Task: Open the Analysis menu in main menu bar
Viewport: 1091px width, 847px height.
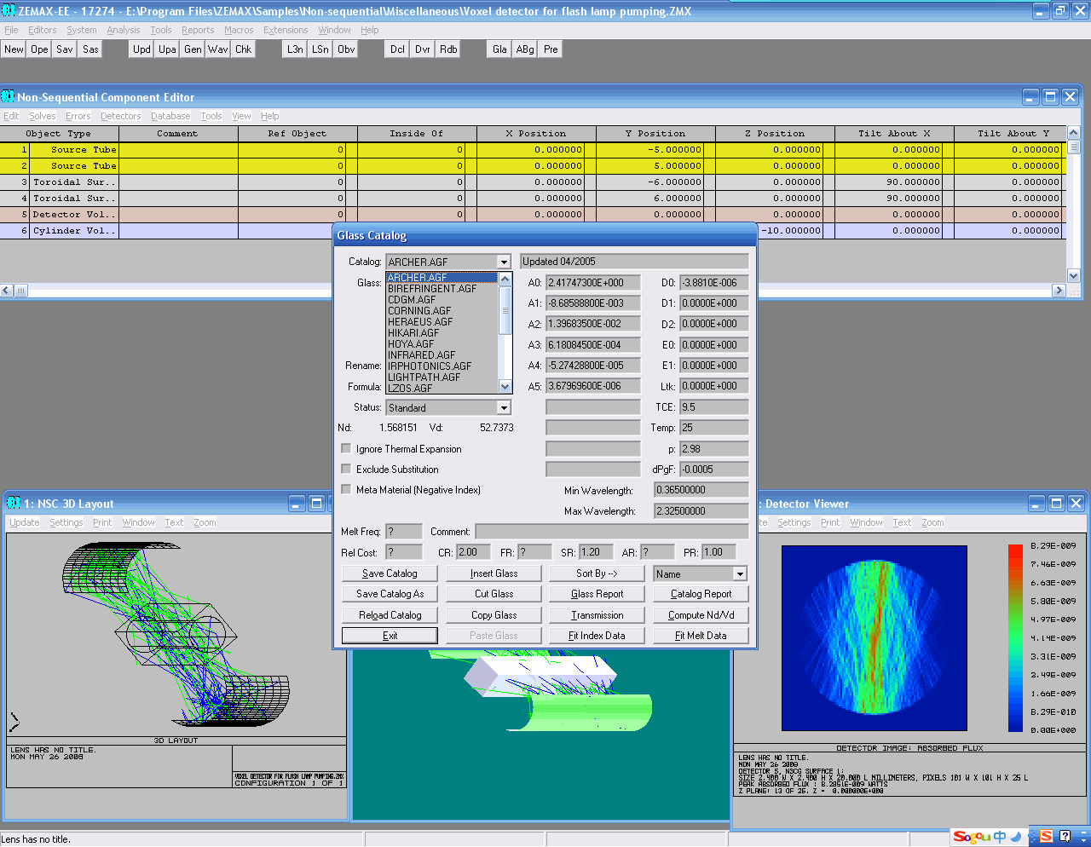Action: click(x=123, y=30)
